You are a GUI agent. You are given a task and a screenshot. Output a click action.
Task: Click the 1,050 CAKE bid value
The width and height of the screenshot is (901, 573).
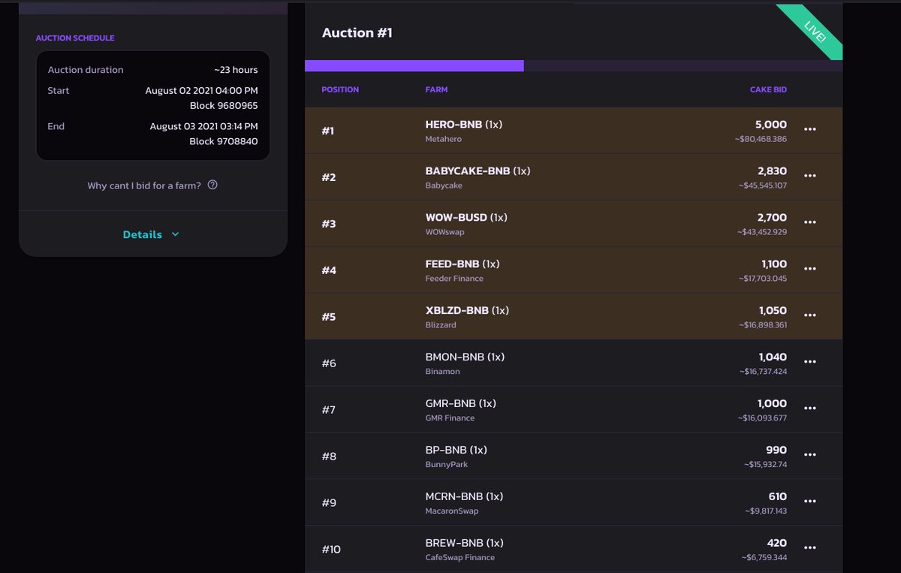point(773,311)
